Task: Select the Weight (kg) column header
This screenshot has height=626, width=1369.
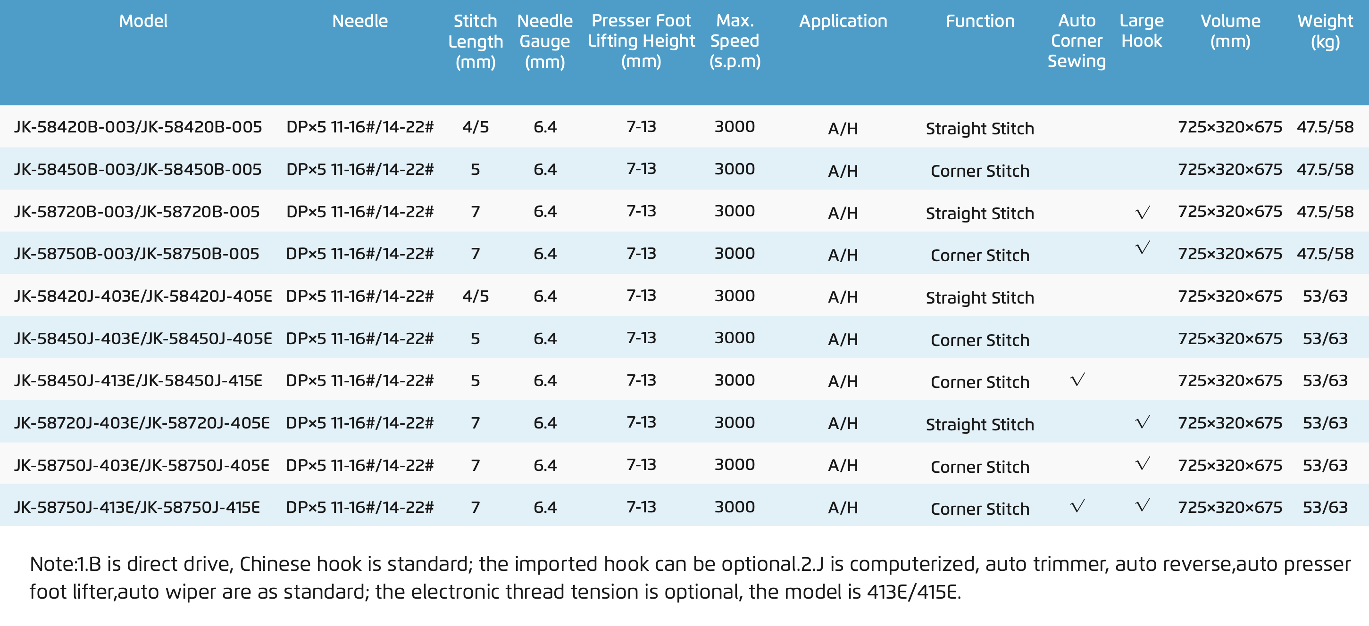Action: pyautogui.click(x=1325, y=31)
